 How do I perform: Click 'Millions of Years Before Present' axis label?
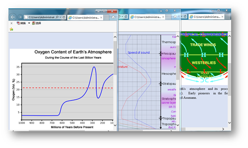[72, 127]
